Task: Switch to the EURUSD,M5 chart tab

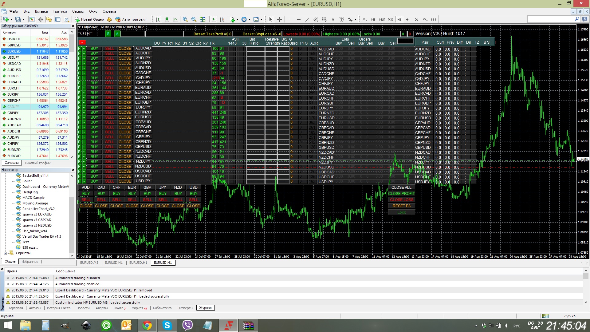Action: click(x=89, y=263)
